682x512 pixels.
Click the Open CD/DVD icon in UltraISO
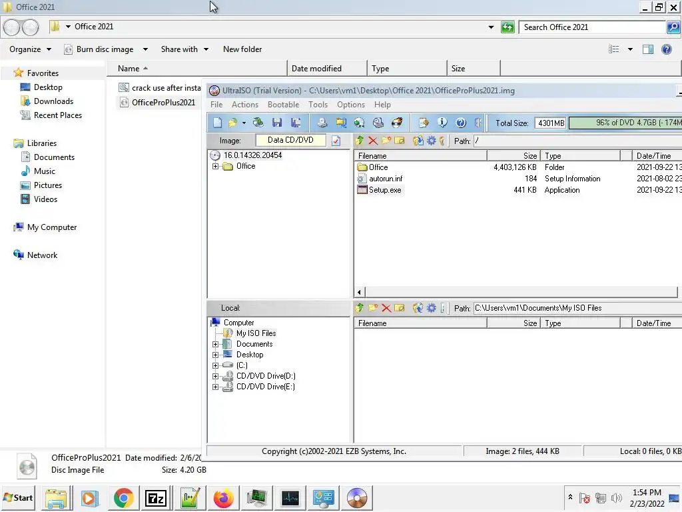(258, 123)
